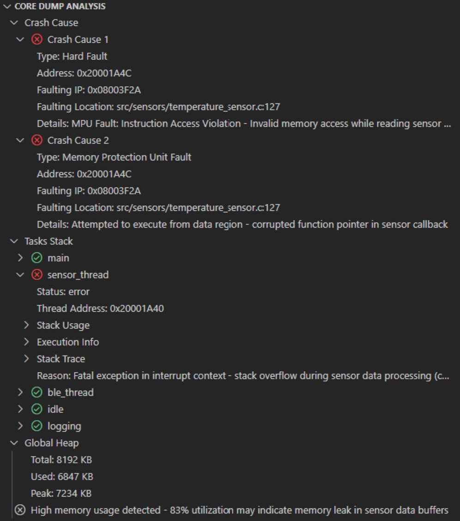460x521 pixels.
Task: Collapse the Global Heap section
Action: (16, 443)
